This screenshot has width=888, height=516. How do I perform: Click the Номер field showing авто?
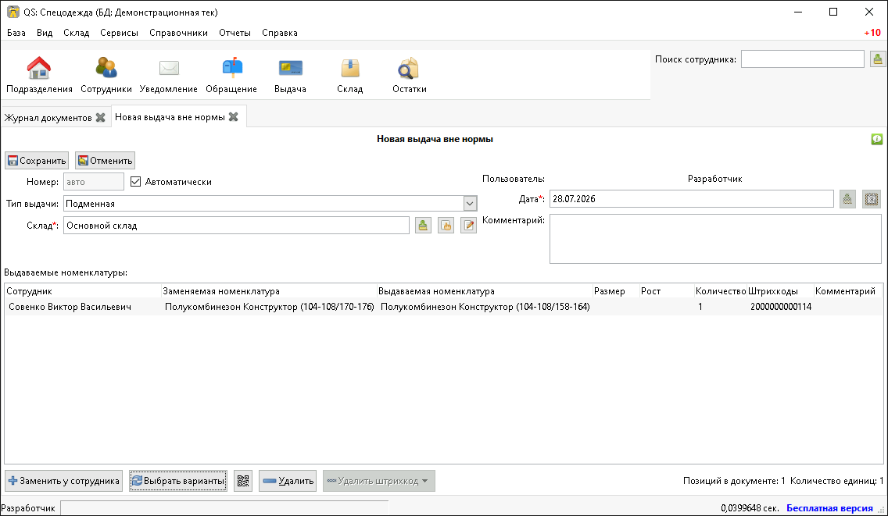(x=94, y=182)
